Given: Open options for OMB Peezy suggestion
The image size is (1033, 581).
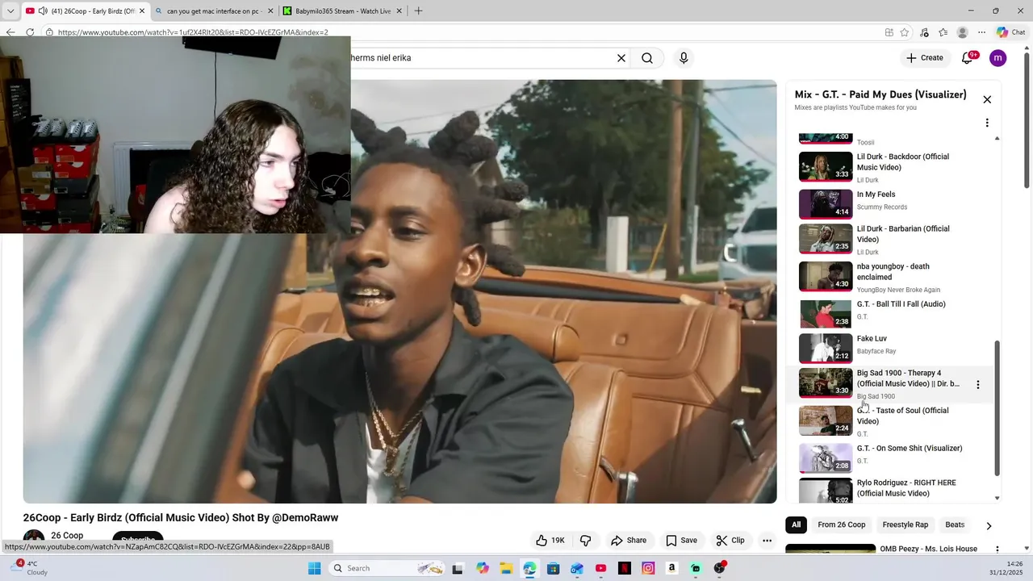Looking at the screenshot, I should [997, 549].
